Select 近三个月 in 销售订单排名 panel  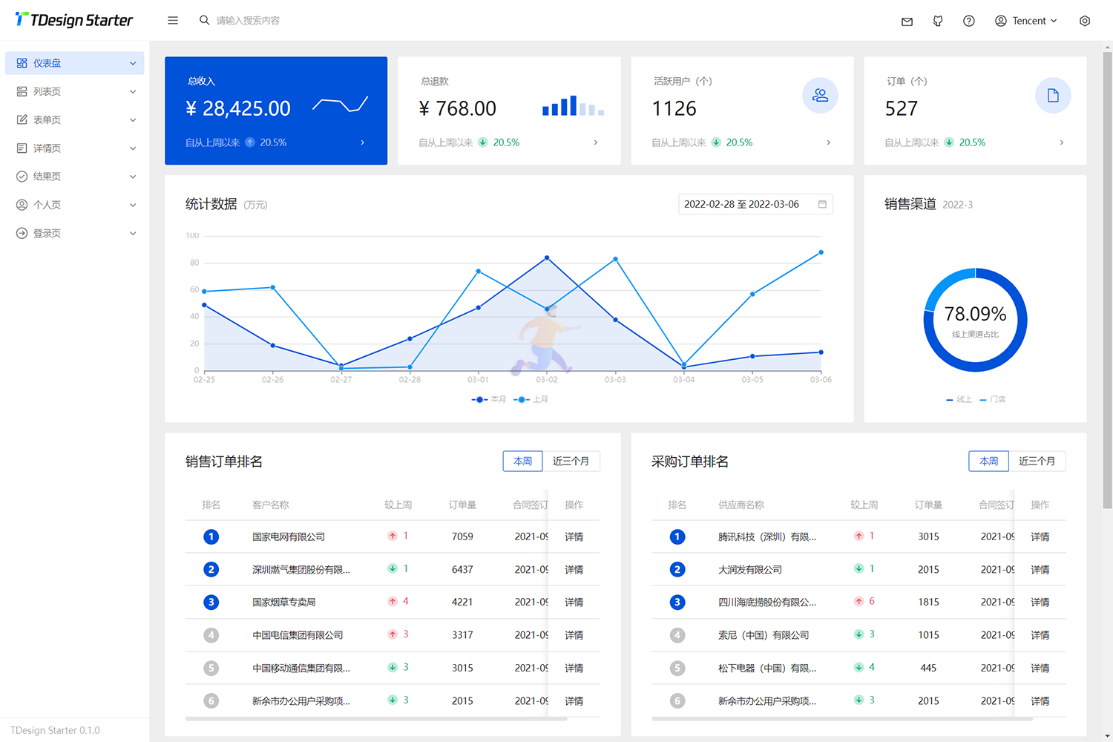click(x=571, y=461)
